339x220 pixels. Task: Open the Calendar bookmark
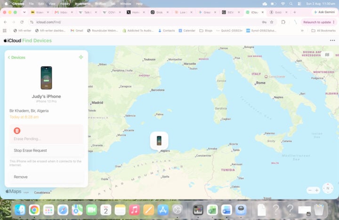point(187,31)
